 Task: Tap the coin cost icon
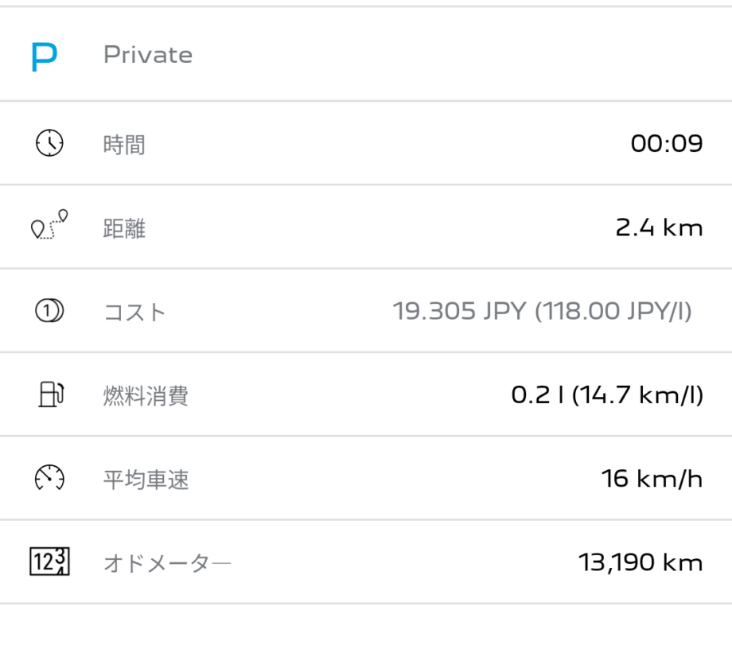coord(49,312)
